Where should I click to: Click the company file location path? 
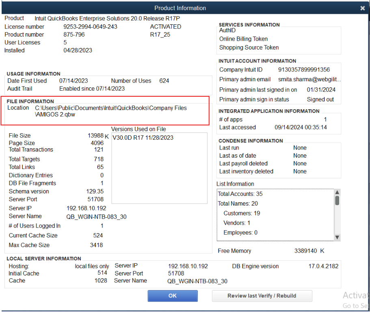click(x=111, y=111)
